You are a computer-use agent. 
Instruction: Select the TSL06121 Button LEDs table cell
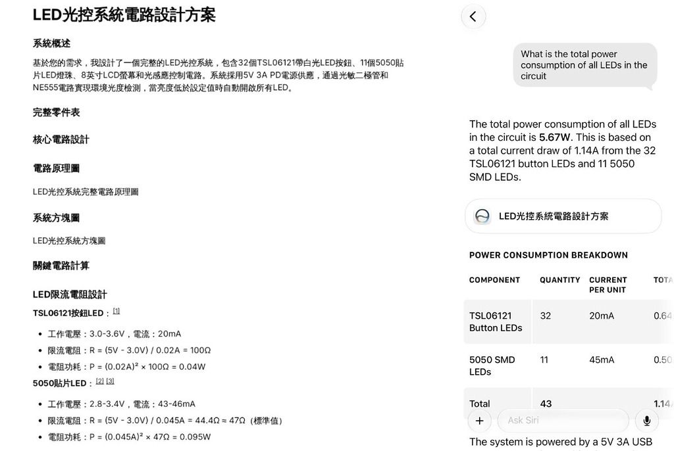tap(498, 321)
